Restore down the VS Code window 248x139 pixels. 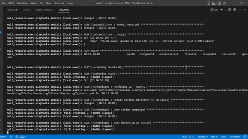pos(241,3)
